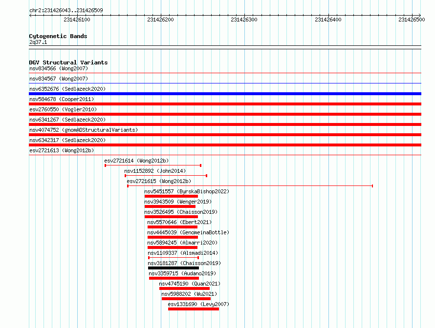Open variant nsv834567 (Wong2007) label
The height and width of the screenshot is (328, 435).
point(59,79)
